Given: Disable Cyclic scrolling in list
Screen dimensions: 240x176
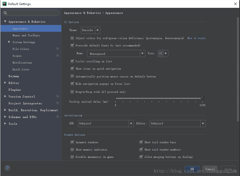Looking at the screenshot, I should tap(72, 61).
